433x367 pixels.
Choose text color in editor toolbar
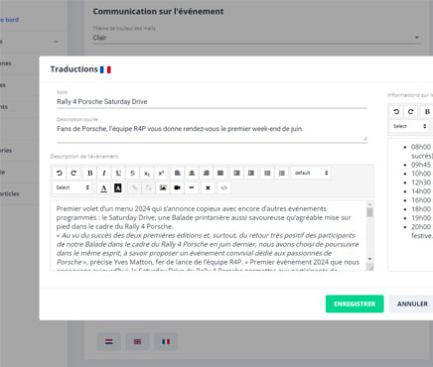coord(103,187)
